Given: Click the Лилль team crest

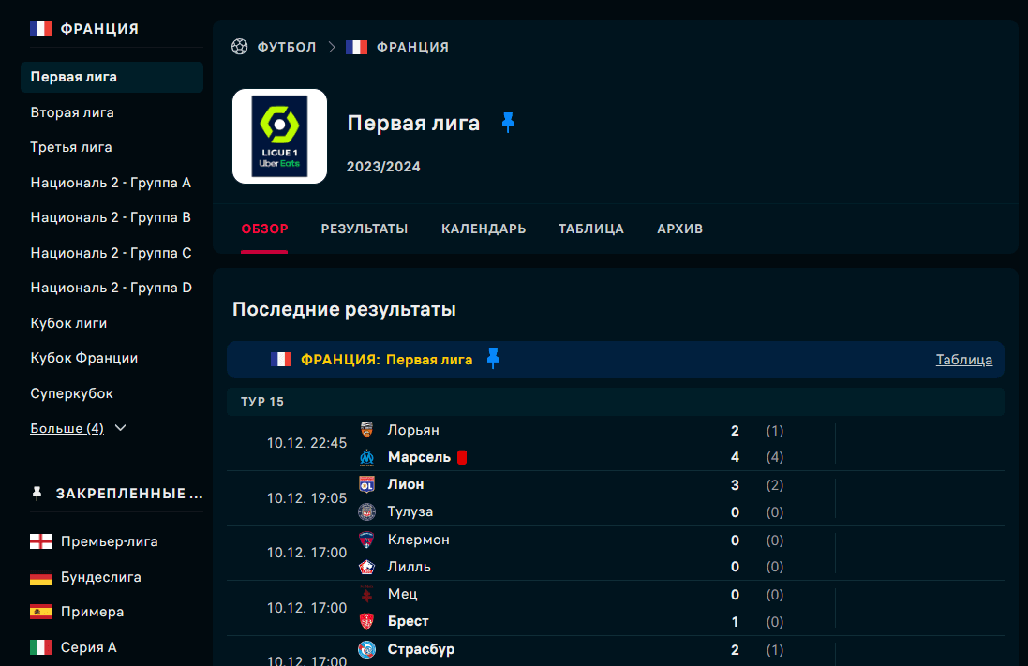Looking at the screenshot, I should click(367, 567).
